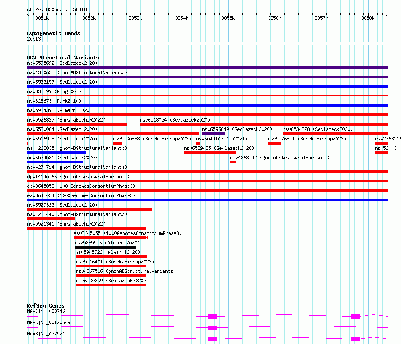Click the nsv5526891 (ByrskaBishop2022) label

pyautogui.click(x=307, y=139)
